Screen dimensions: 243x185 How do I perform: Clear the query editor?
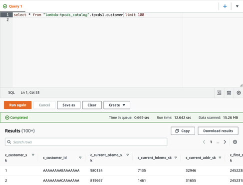point(92,105)
